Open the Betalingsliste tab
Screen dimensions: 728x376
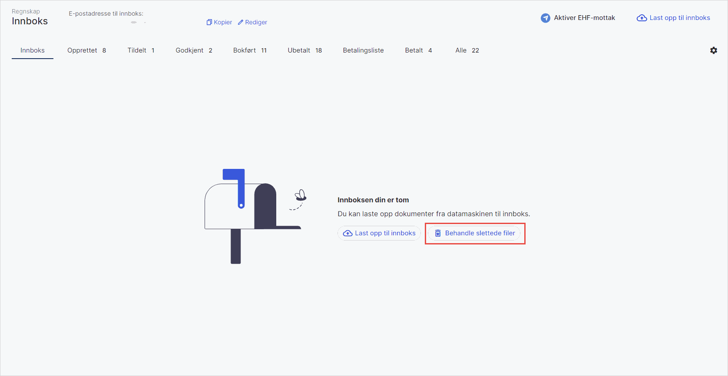(363, 50)
